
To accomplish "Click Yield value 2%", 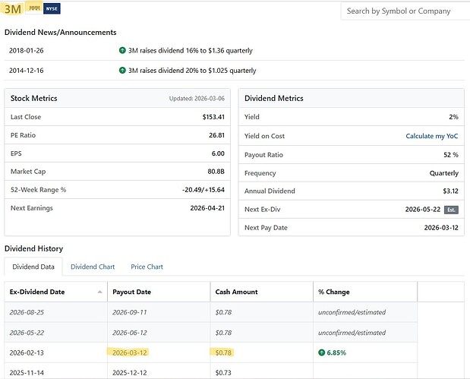I will [453, 117].
